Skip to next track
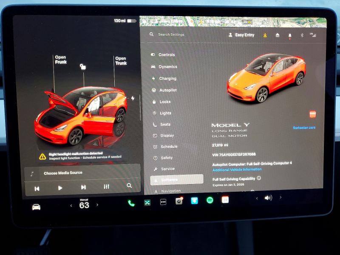 83,187
